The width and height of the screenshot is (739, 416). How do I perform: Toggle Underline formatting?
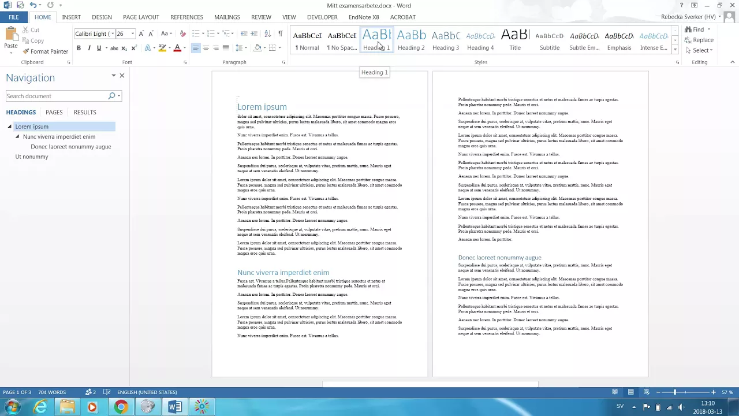coord(99,48)
